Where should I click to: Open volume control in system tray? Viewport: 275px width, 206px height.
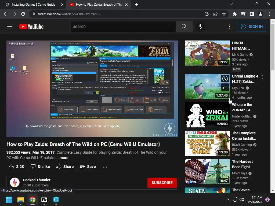click(x=242, y=200)
